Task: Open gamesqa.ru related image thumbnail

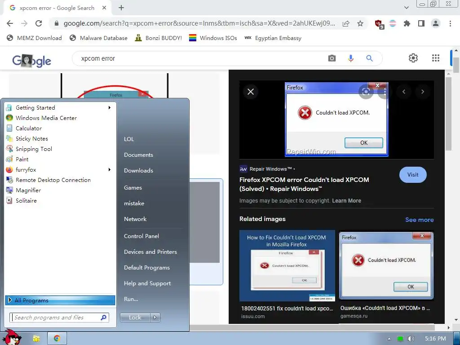Action: pos(386,266)
